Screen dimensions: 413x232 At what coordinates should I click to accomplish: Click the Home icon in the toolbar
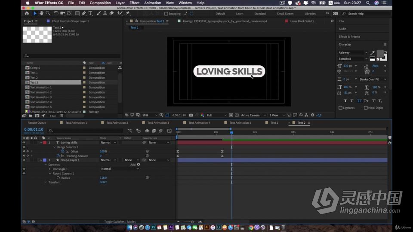coord(27,13)
